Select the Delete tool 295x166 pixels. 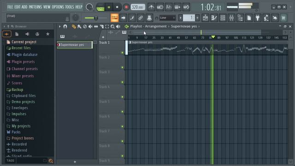pos(85,27)
